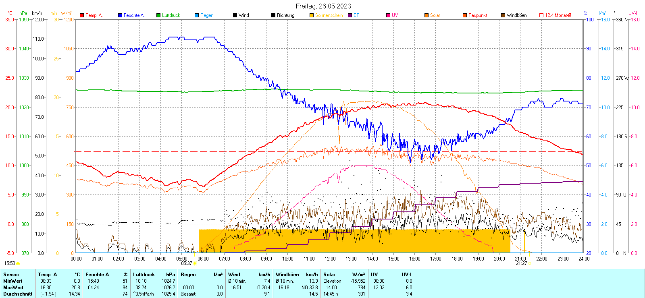This screenshot has height=298, width=645.
Task: Click the Taupunkt legend label
Action: click(478, 15)
